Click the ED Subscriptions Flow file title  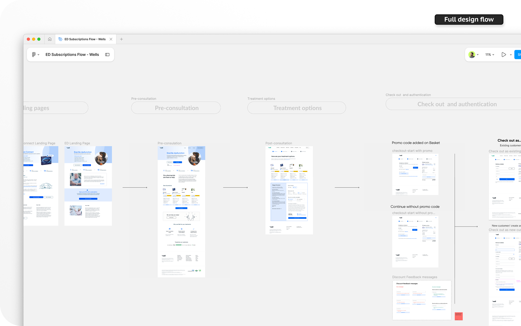tap(72, 55)
